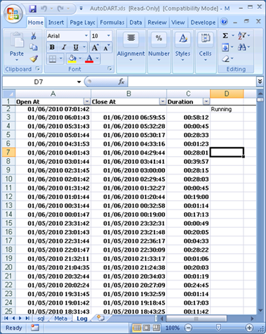
Task: Click the Insert Function fx icon
Action: pyautogui.click(x=121, y=82)
